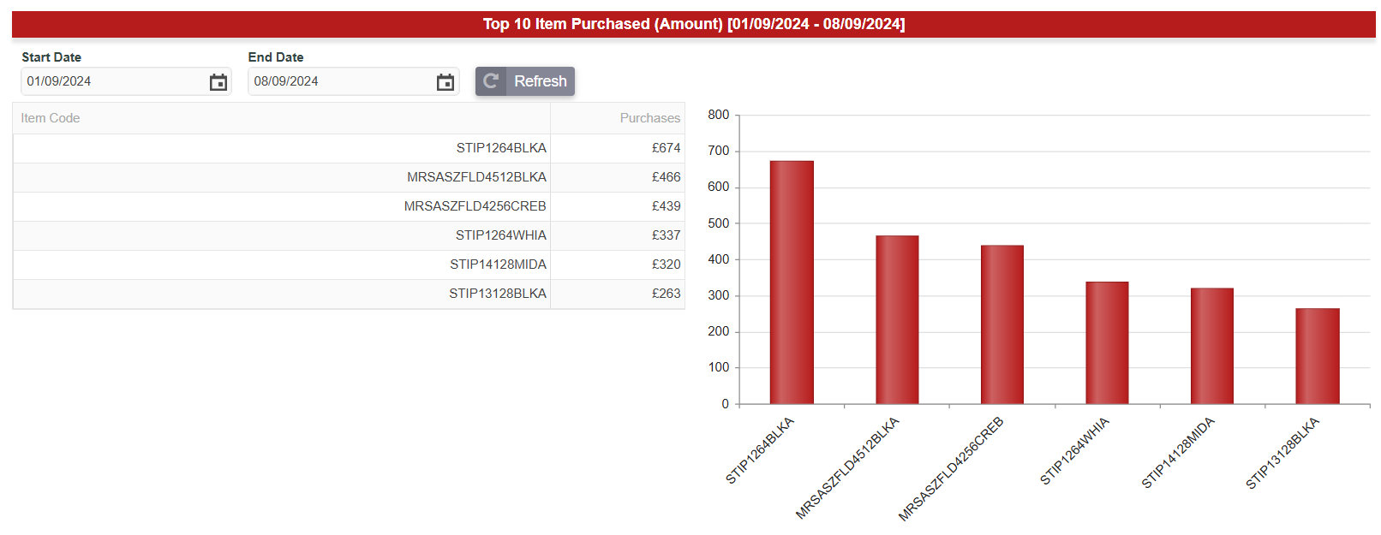The width and height of the screenshot is (1381, 535).
Task: Click the STIP13128BLKA chart bar
Action: 1317,356
